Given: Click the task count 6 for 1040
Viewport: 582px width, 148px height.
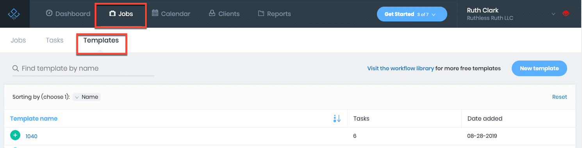Looking at the screenshot, I should click(355, 136).
